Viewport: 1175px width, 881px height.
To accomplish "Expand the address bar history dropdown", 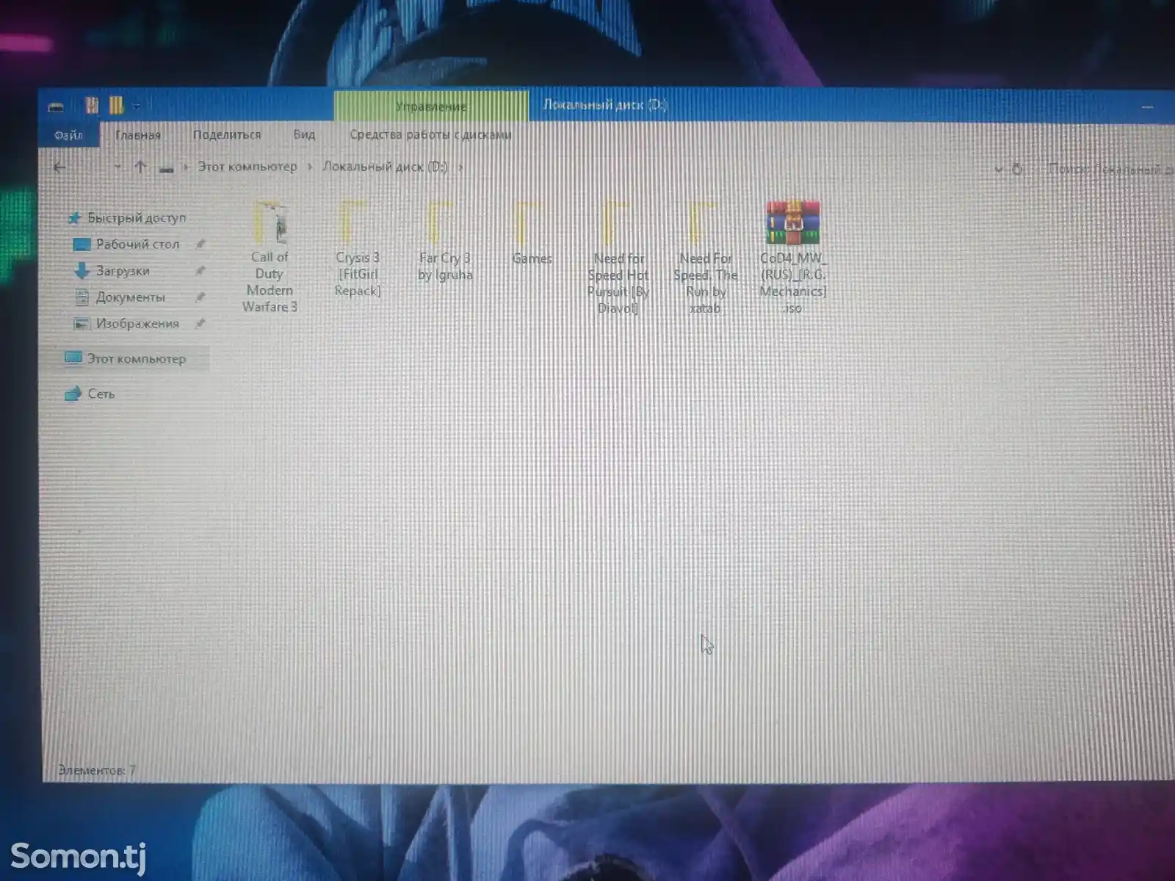I will 998,170.
